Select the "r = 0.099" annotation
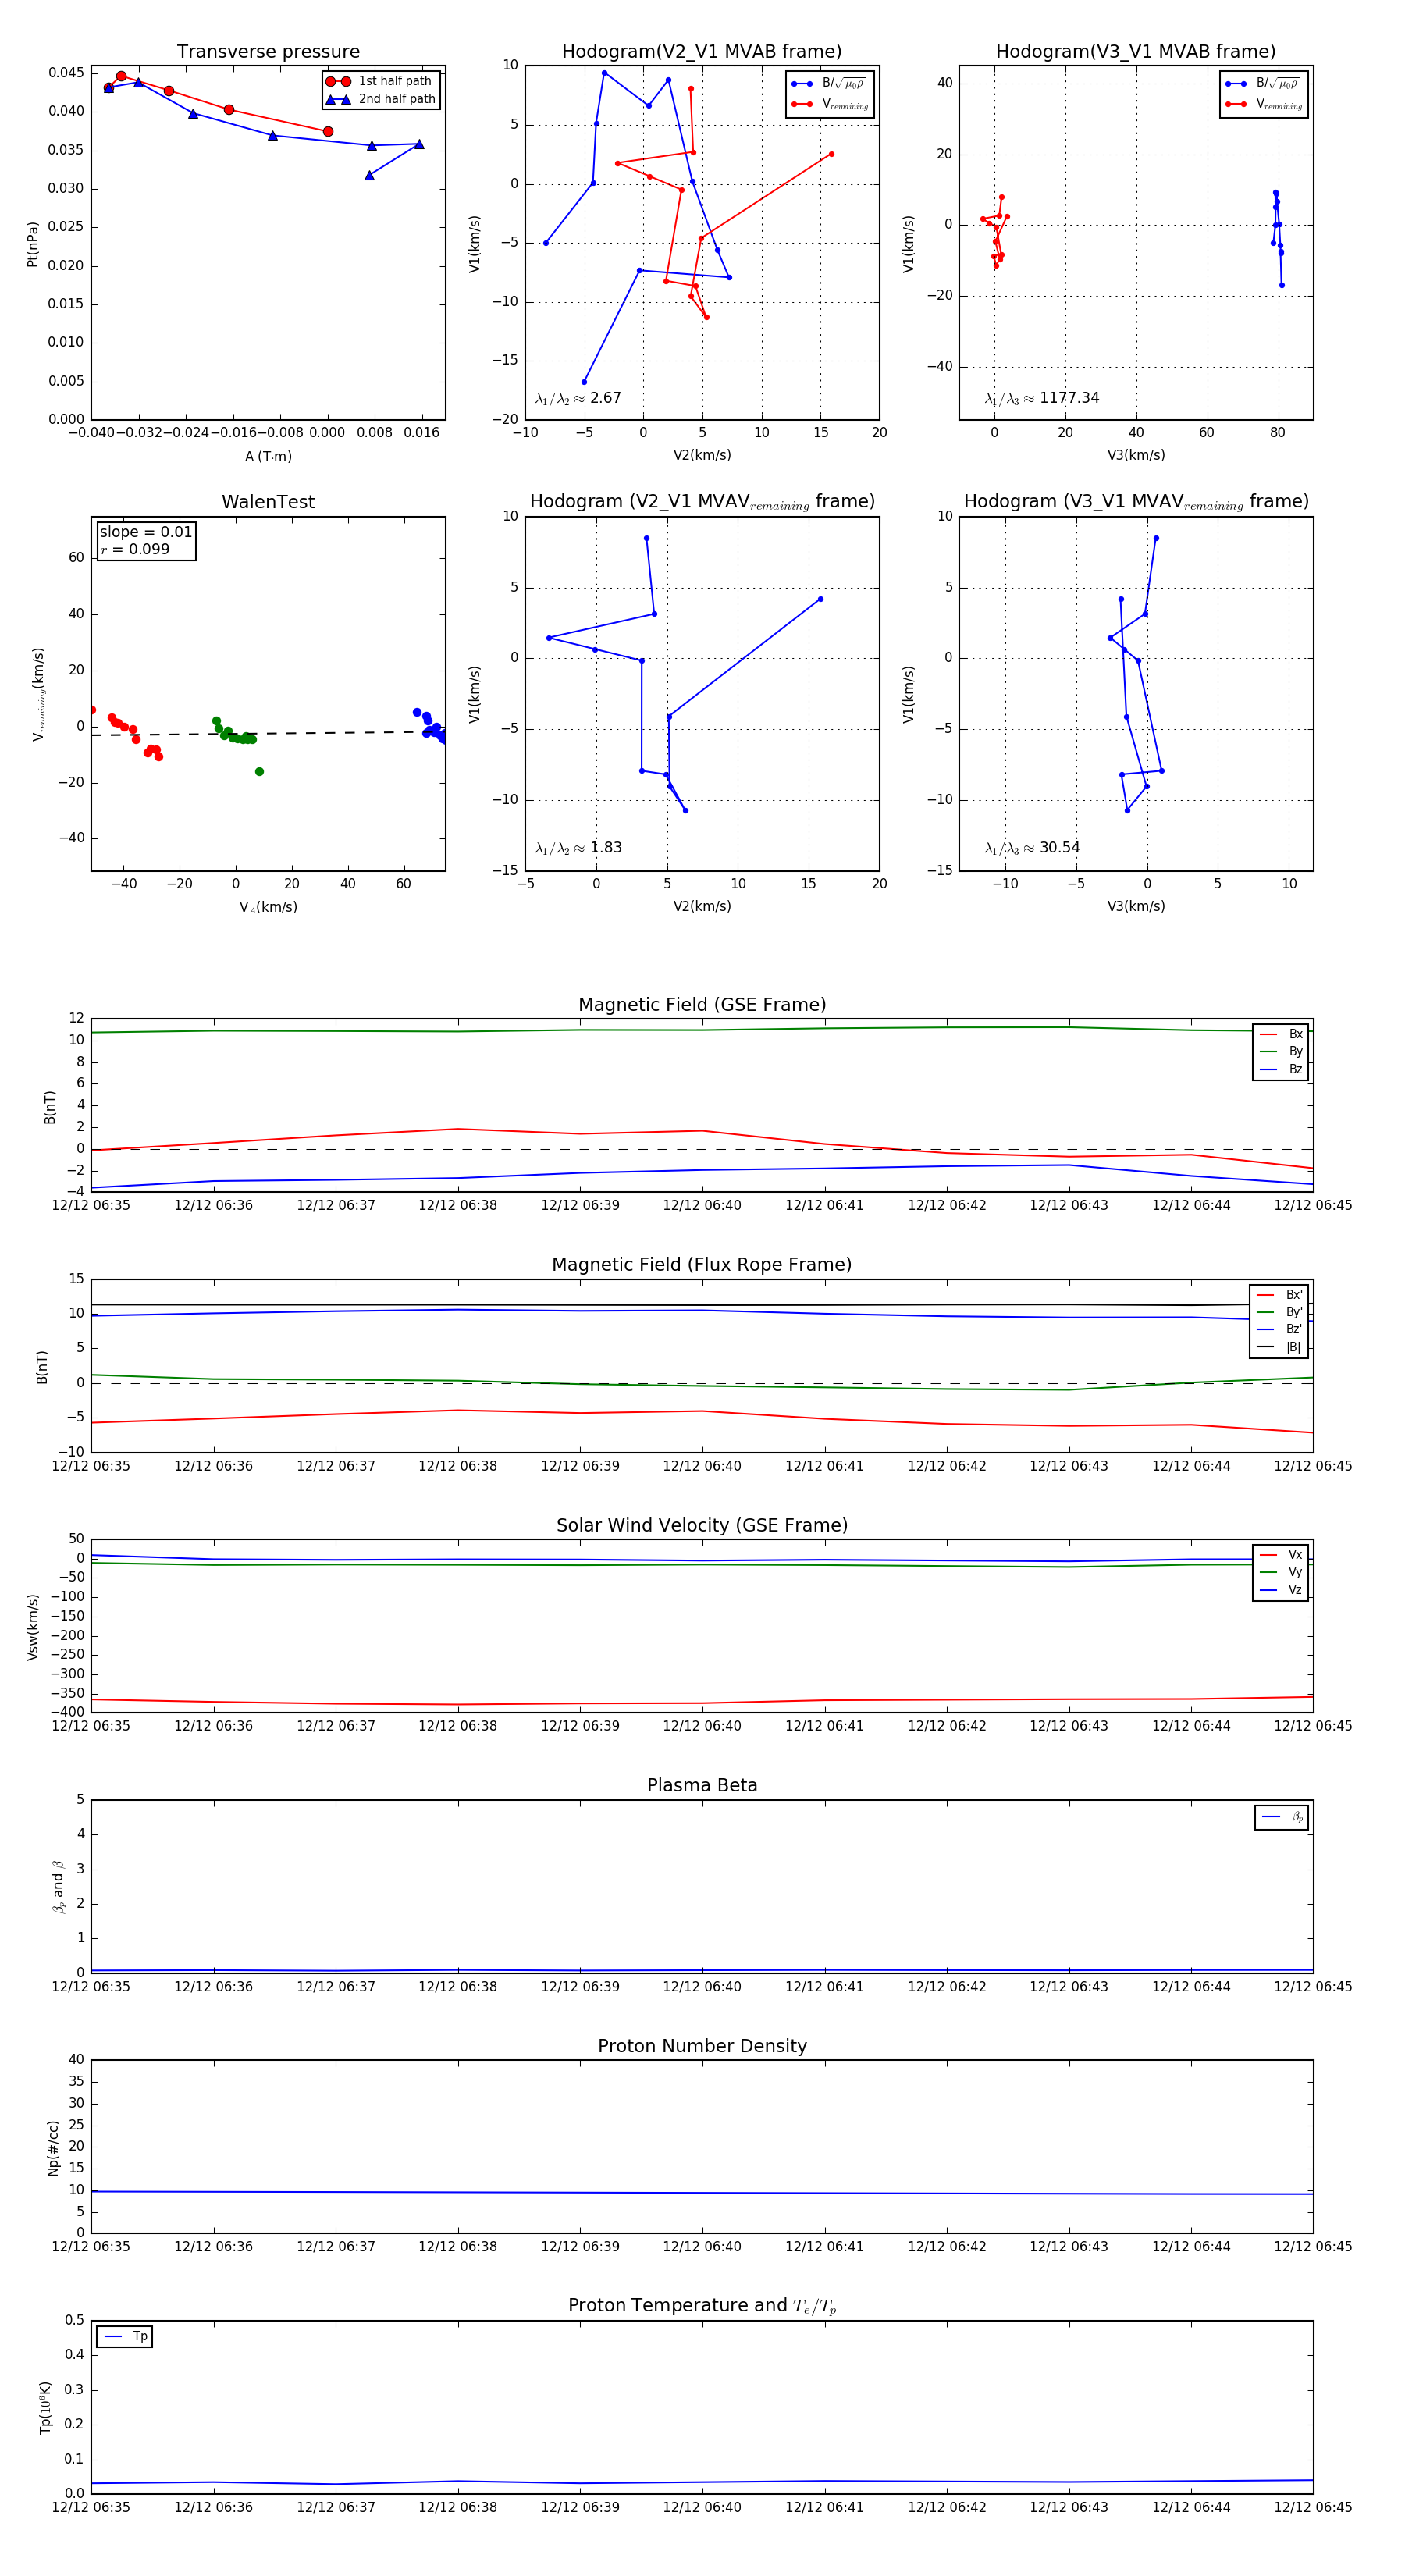This screenshot has width=1405, height=2576. coord(135,549)
